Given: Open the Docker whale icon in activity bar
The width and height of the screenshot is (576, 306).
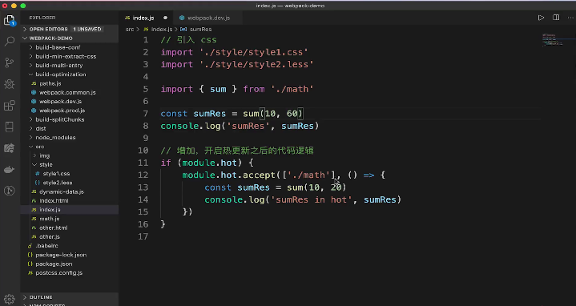Looking at the screenshot, I should 9,170.
